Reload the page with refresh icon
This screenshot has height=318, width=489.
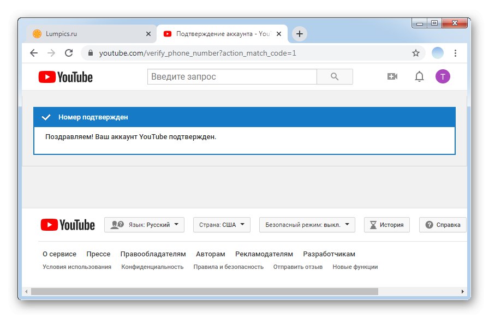click(x=69, y=53)
